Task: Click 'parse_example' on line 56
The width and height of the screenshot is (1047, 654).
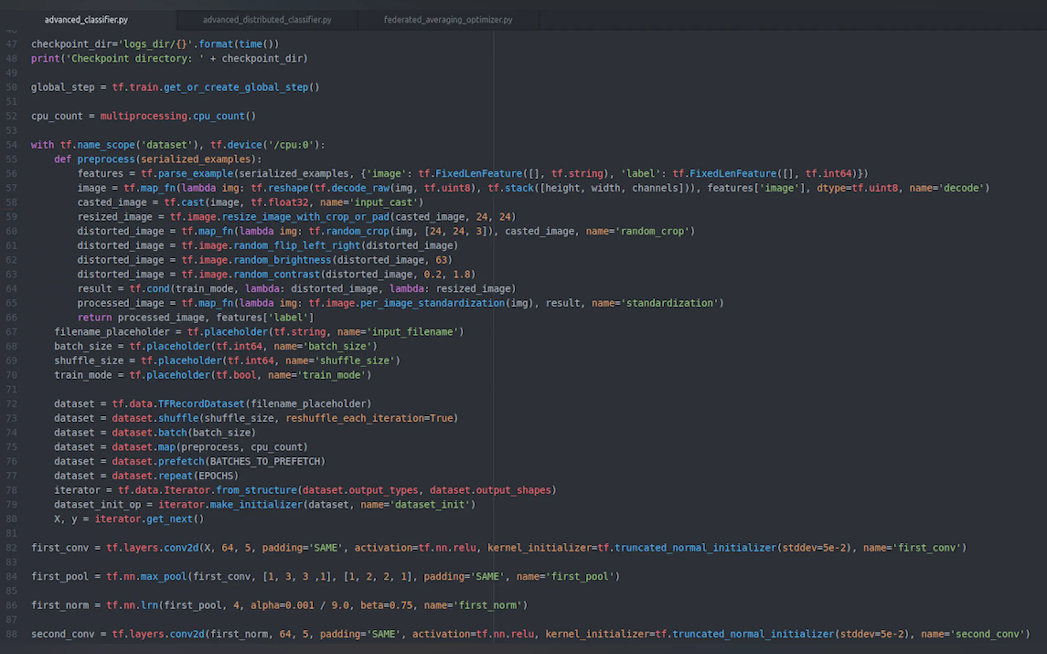Action: [x=196, y=173]
